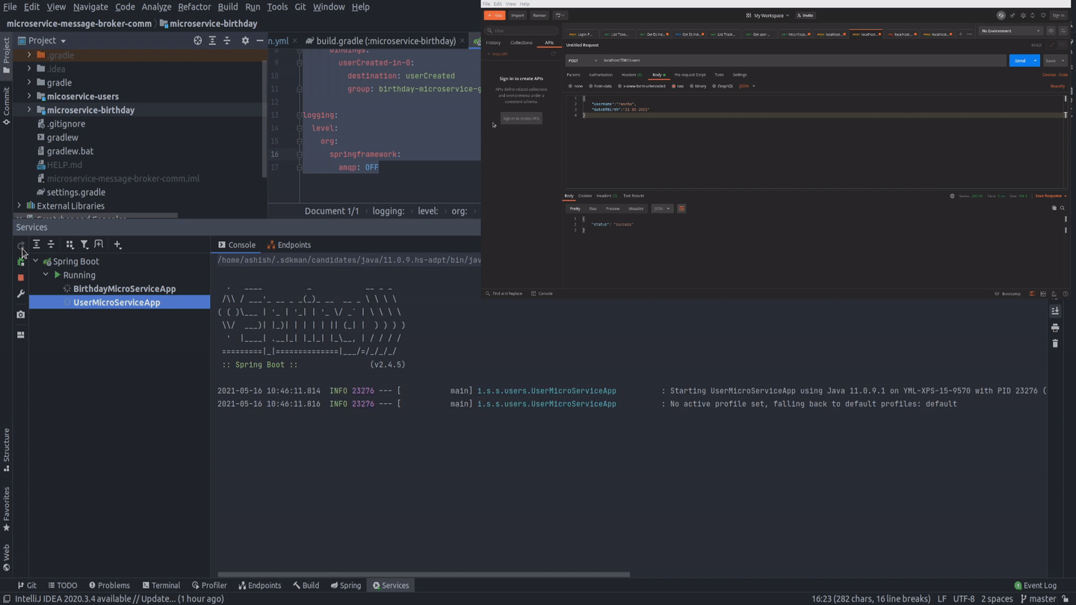This screenshot has height=605, width=1076.
Task: Open the Refactor menu
Action: [194, 7]
